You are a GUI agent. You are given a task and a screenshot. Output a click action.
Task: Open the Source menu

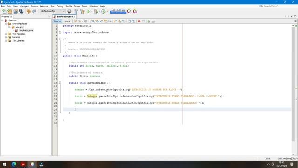(x=34, y=6)
